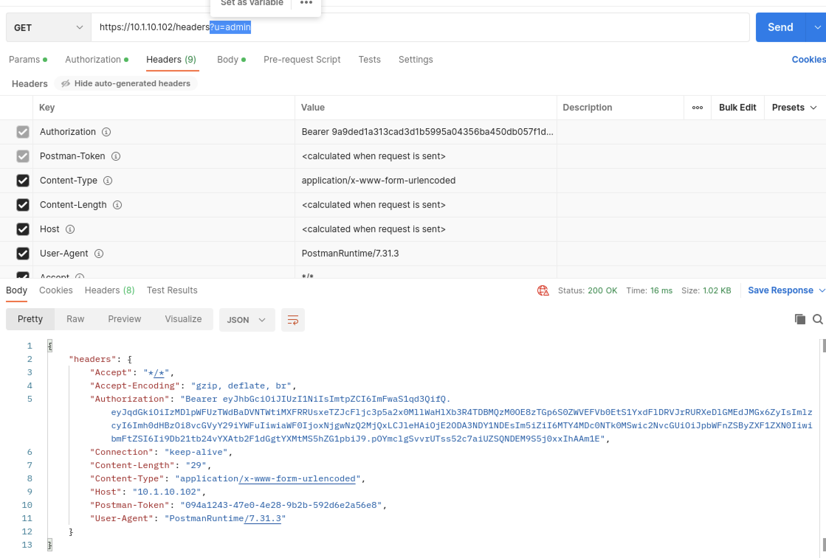The image size is (826, 558).
Task: Click Authorization Bearer value cell
Action: [426, 132]
